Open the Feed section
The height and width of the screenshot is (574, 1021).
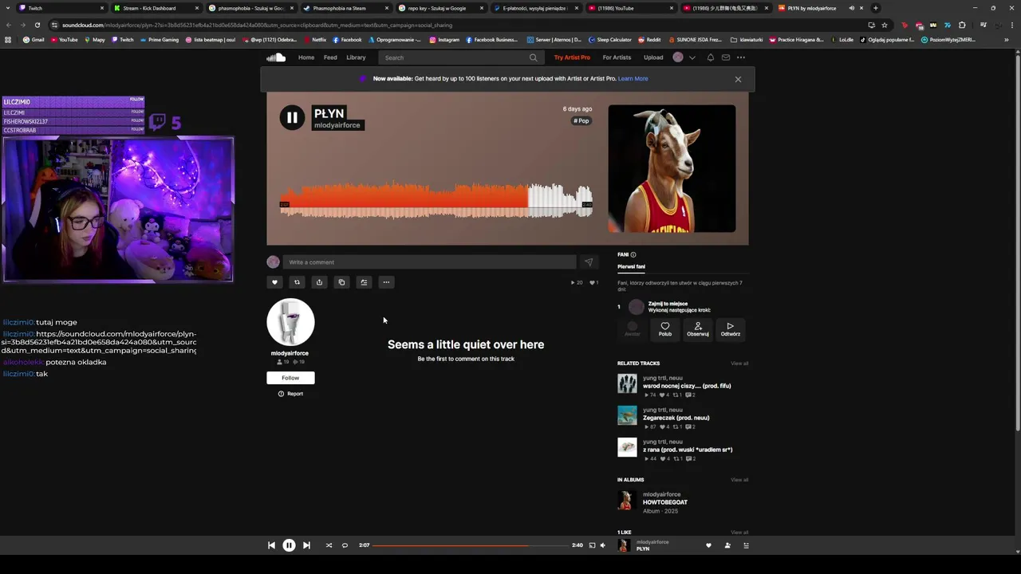(330, 57)
